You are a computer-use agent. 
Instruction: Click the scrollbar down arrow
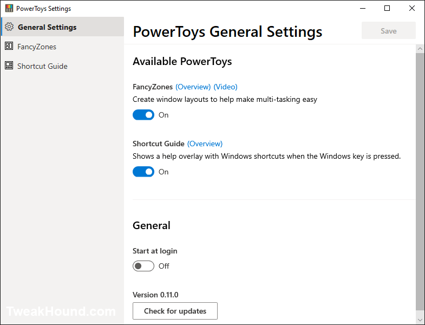tap(420, 320)
